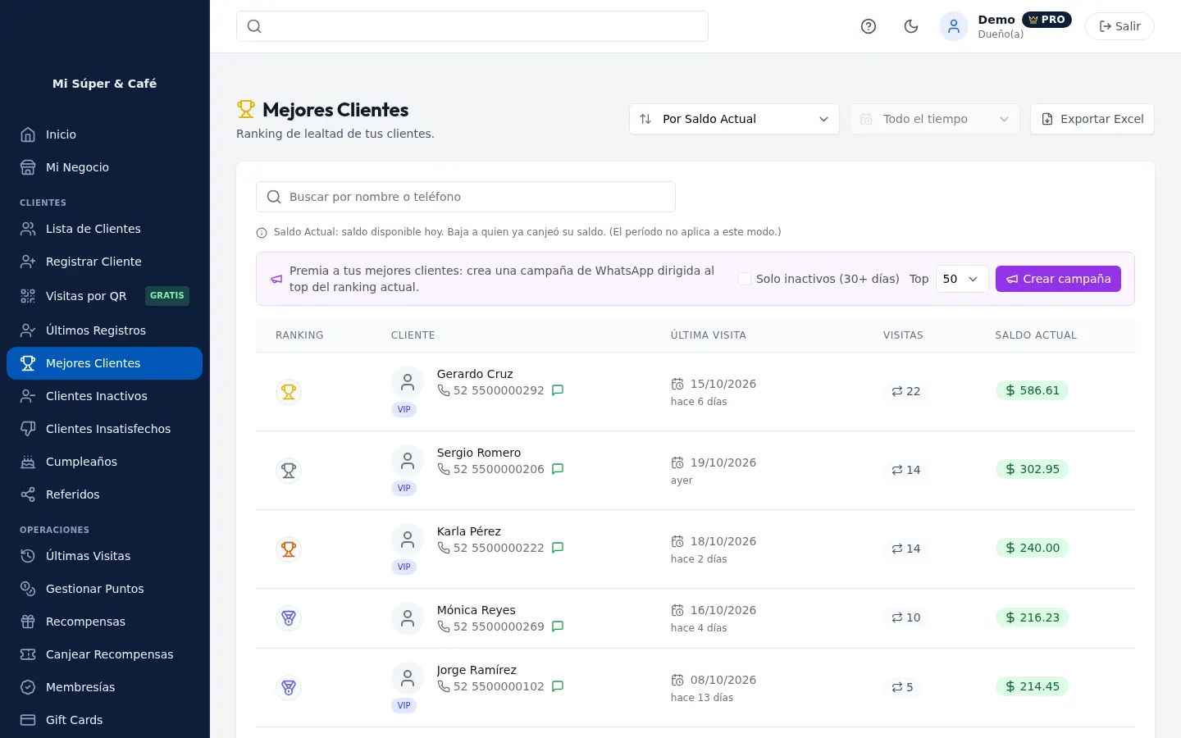Click the $ 586.61 balance badge
Screen dimensions: 1181x738
[x=1032, y=390]
